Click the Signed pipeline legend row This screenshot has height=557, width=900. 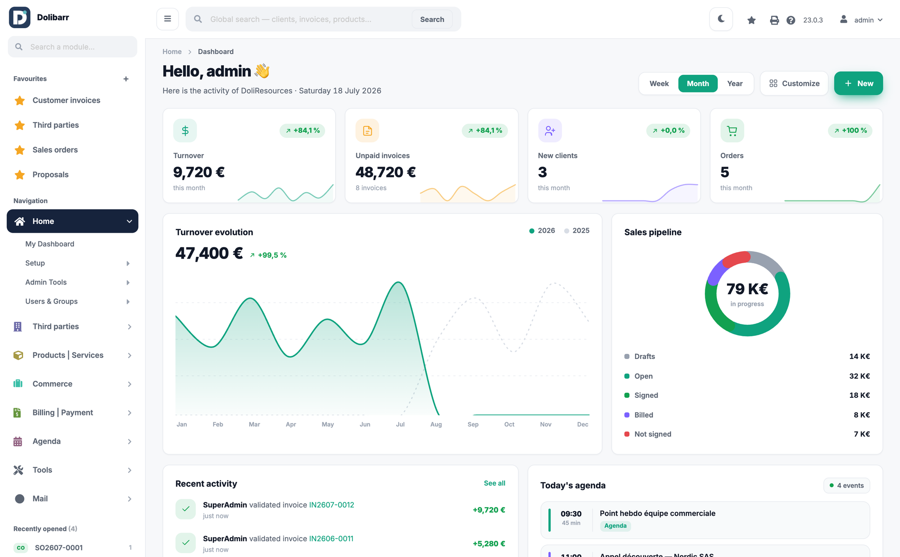pos(747,396)
